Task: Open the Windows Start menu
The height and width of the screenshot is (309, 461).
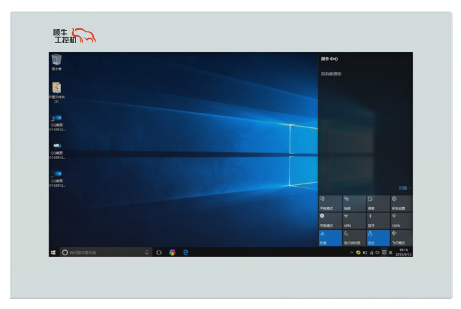Action: coord(53,253)
